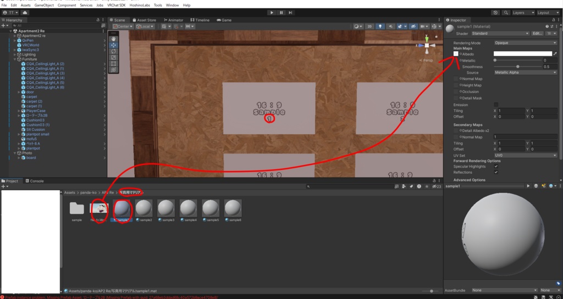Open the Center pivot dropdown

point(123,26)
